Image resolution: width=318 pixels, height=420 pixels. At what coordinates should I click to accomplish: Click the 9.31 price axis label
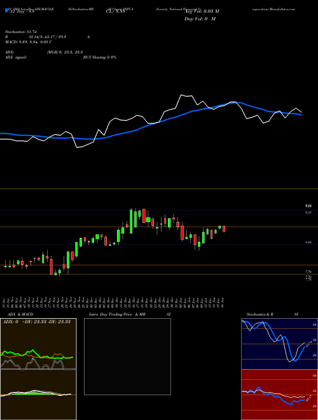coord(308,213)
